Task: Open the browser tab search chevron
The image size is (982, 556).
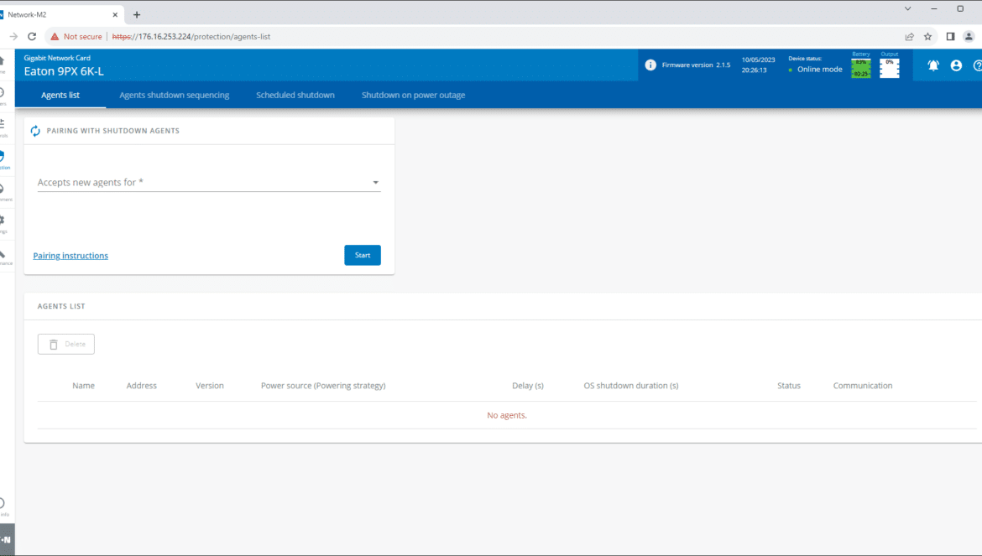Action: (x=907, y=8)
